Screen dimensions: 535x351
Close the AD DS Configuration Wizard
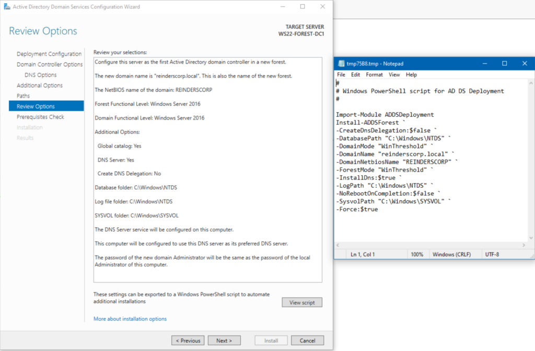pos(322,6)
